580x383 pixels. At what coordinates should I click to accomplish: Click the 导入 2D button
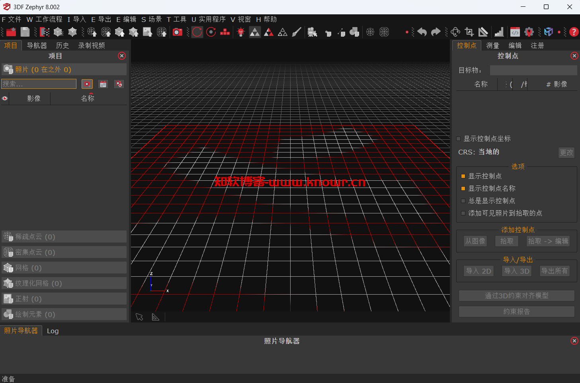tap(479, 271)
